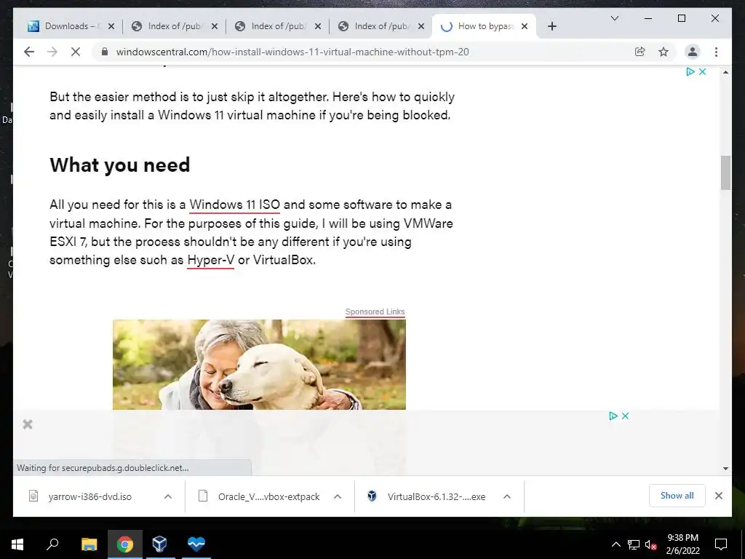Open VirtualBox from the taskbar

160,544
